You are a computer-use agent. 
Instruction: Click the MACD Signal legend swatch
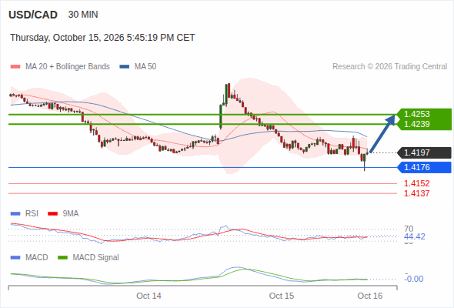62,258
